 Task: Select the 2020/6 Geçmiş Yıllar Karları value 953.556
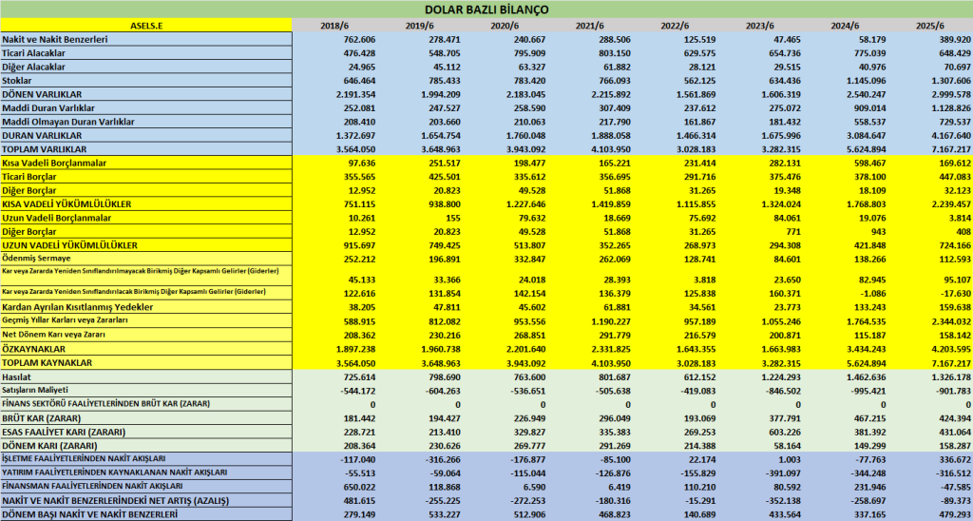[x=529, y=319]
